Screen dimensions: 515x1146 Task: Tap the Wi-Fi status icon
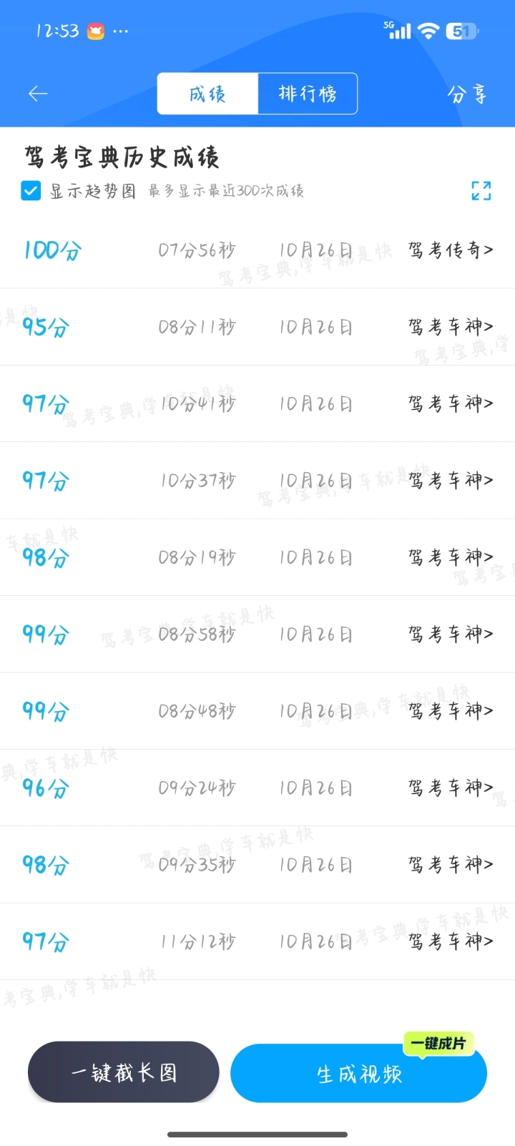click(428, 31)
